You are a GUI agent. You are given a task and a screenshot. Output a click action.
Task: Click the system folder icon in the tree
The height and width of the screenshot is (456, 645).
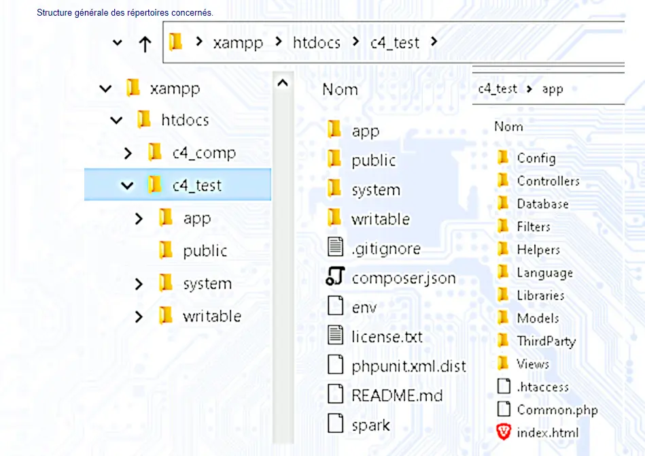(x=166, y=283)
